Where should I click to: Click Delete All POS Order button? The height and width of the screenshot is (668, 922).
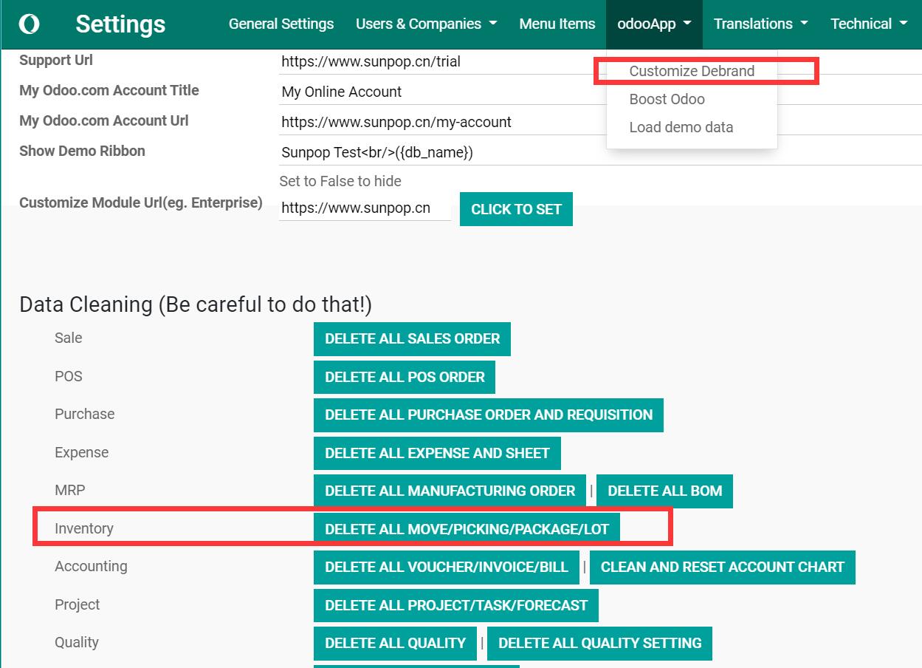pos(405,377)
